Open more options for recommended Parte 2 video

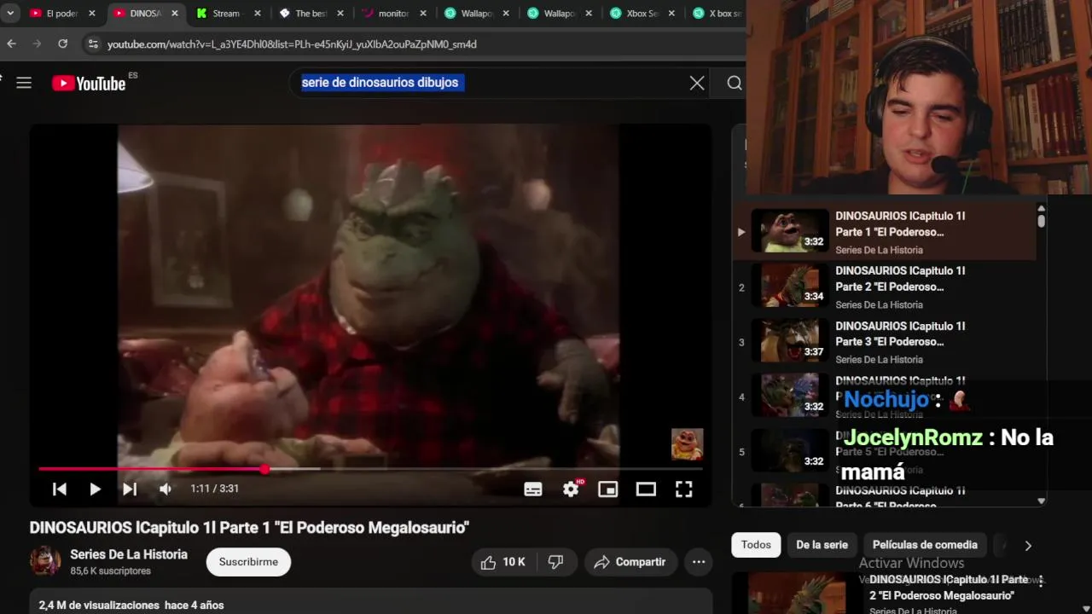point(1041,582)
